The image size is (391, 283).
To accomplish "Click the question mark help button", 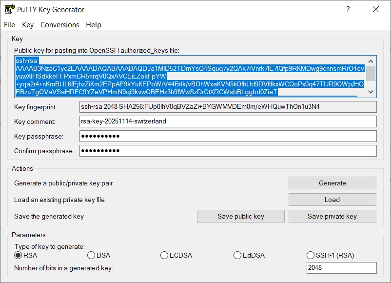I will coord(348,10).
